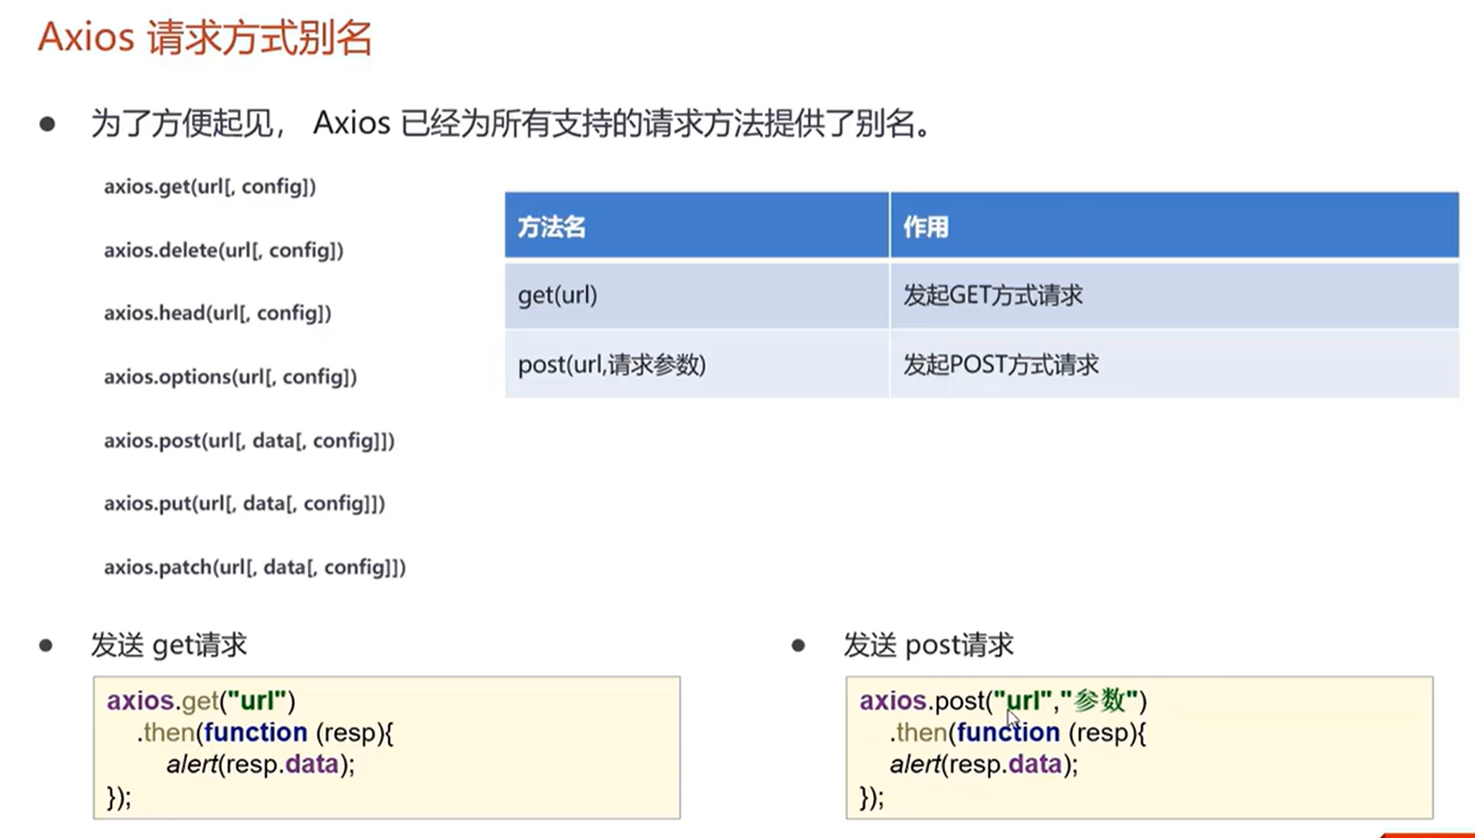The height and width of the screenshot is (838, 1475).
Task: Click inside the axios.get code box
Action: pyautogui.click(x=387, y=748)
